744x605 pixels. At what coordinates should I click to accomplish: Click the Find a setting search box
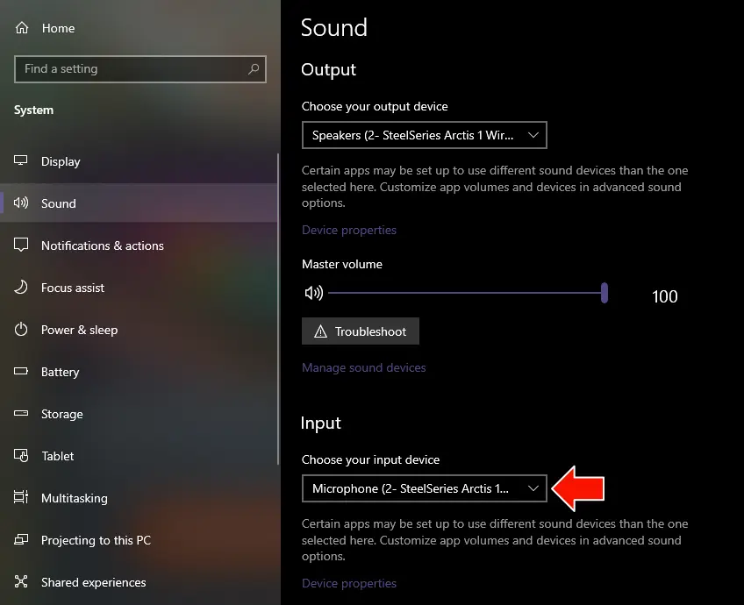pos(132,68)
